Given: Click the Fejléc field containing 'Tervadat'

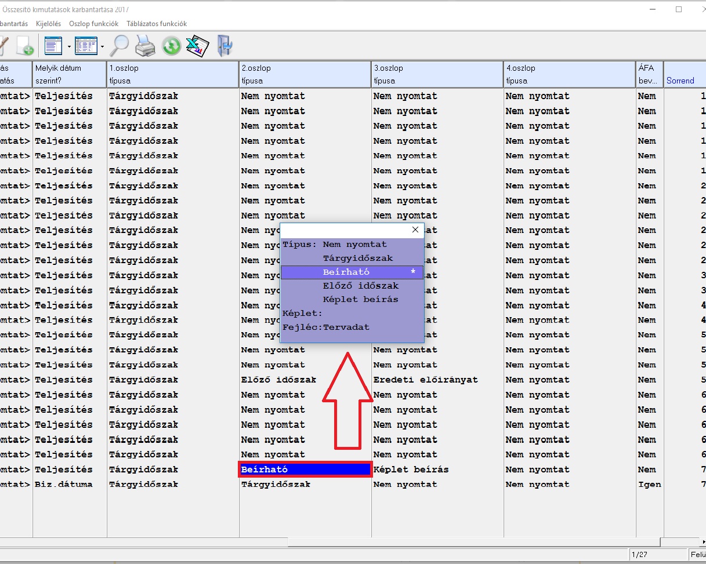Looking at the screenshot, I should click(346, 328).
